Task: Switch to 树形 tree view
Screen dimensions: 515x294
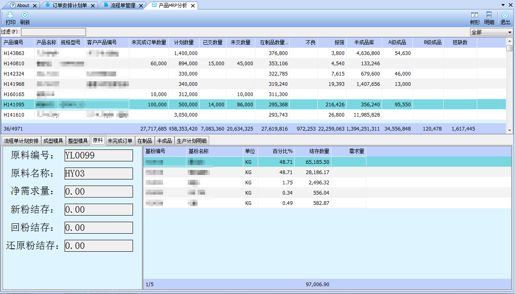Action: point(475,16)
